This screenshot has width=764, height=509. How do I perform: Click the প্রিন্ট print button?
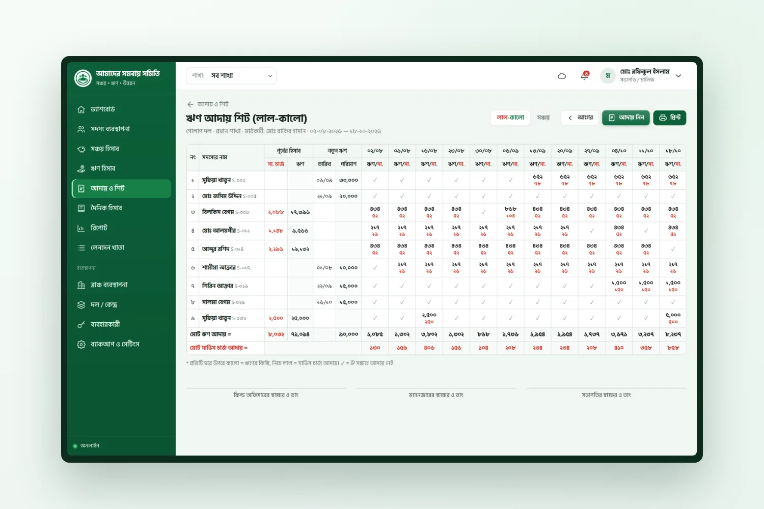point(670,118)
